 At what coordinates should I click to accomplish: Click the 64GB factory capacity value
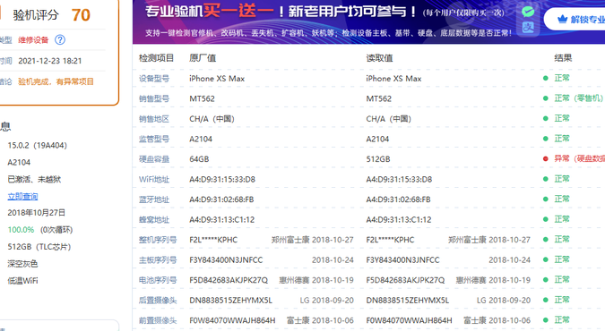point(199,159)
